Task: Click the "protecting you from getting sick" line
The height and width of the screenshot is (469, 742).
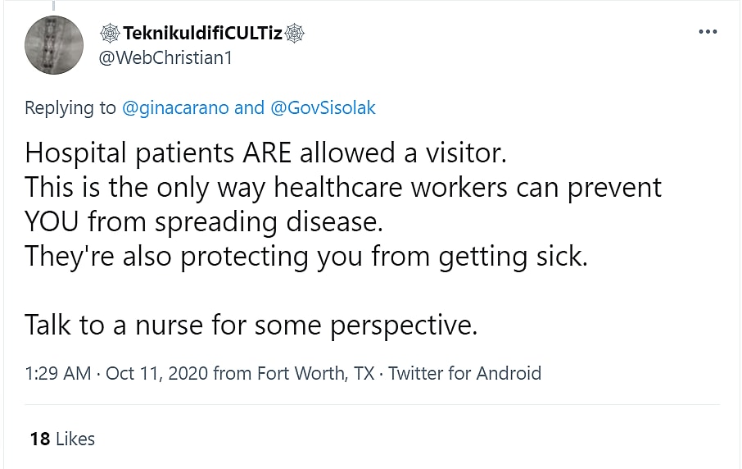Action: pos(306,257)
